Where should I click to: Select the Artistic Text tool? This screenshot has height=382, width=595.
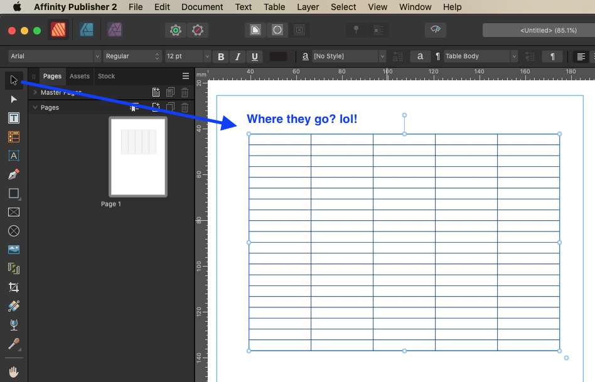point(13,156)
